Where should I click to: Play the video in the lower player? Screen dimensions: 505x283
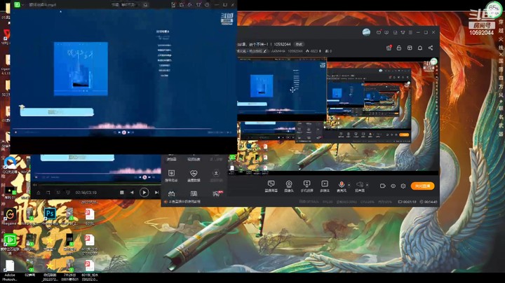(144, 193)
